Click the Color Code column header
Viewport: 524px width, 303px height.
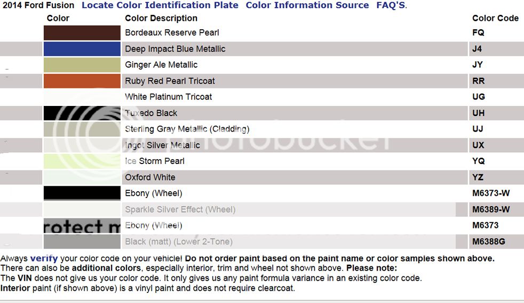[x=495, y=18]
